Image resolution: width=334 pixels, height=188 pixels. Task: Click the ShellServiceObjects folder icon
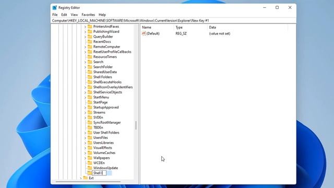pyautogui.click(x=90, y=92)
